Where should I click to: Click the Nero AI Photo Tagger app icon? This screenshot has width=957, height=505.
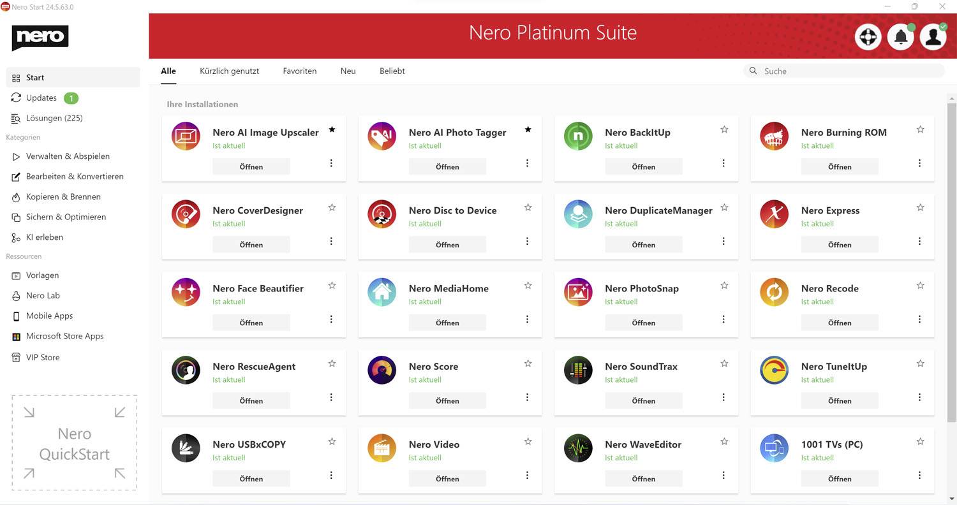[x=382, y=136]
